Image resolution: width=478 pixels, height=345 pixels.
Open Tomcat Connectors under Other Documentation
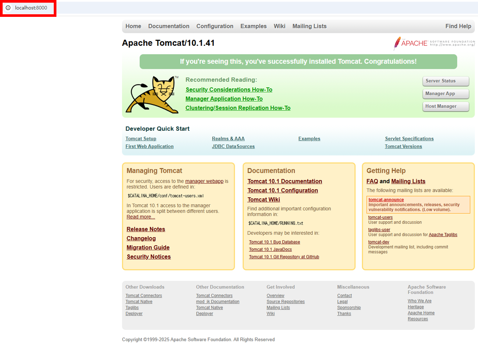coord(214,296)
